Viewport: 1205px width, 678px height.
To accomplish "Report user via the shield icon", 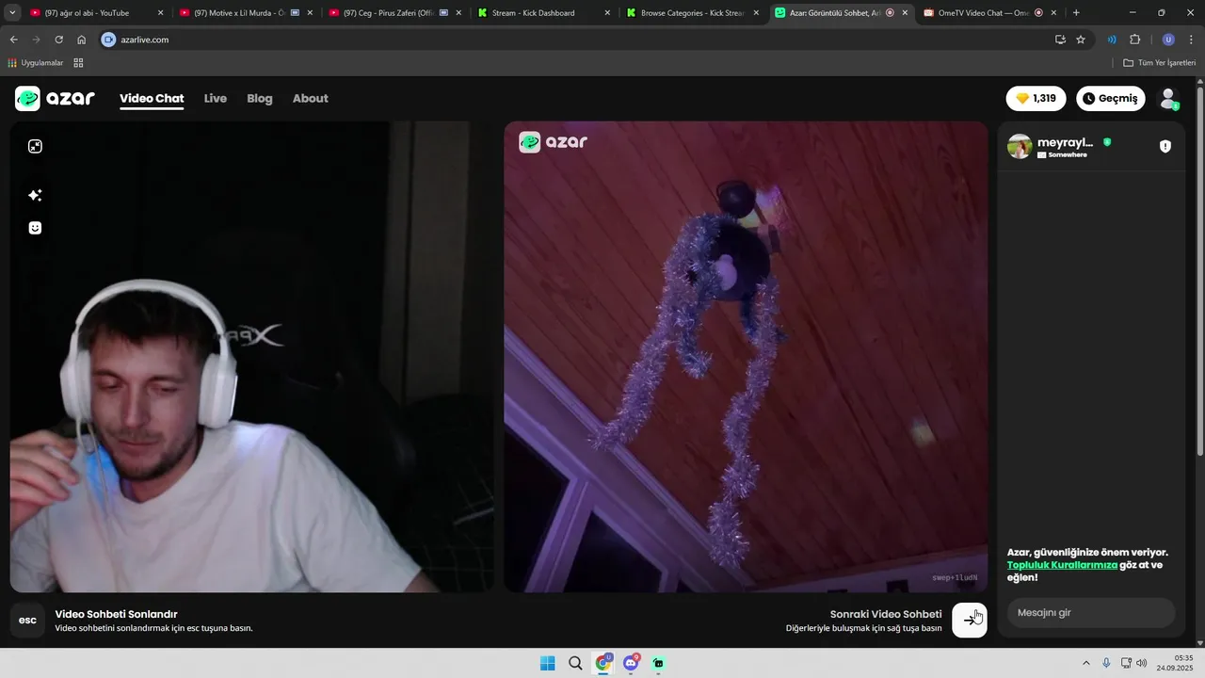I will point(1165,146).
